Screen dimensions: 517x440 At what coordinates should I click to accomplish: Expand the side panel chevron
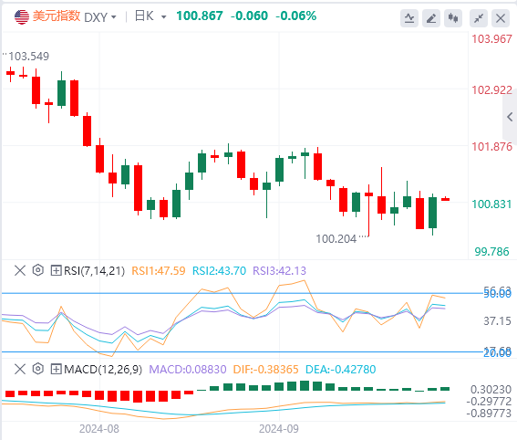point(510,117)
